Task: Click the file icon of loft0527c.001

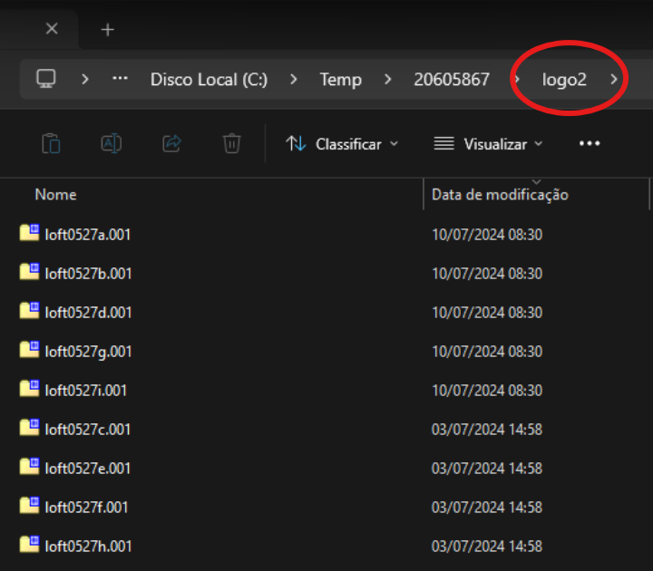Action: click(30, 428)
